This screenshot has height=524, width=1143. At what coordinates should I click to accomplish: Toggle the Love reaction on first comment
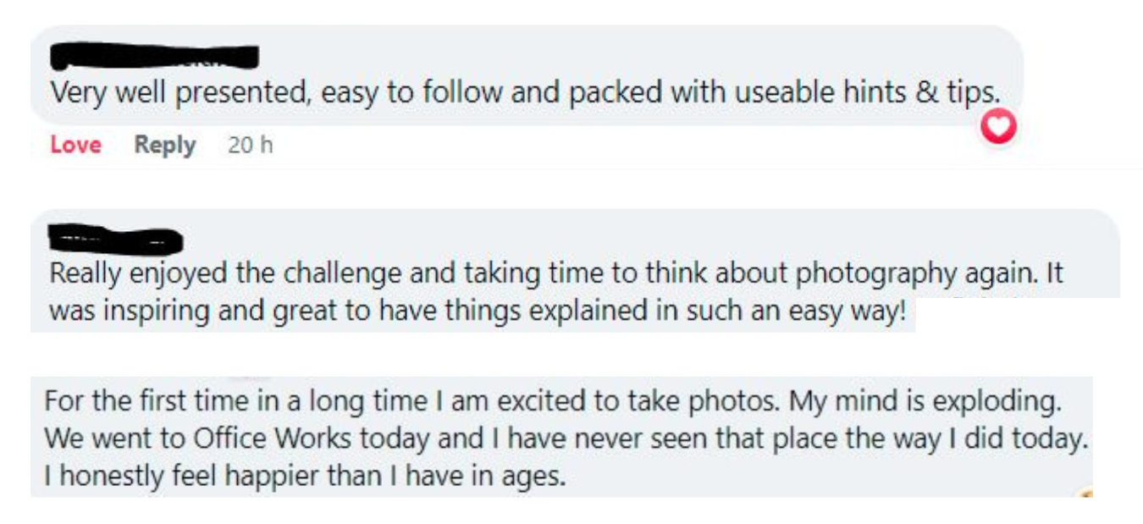pyautogui.click(x=75, y=146)
